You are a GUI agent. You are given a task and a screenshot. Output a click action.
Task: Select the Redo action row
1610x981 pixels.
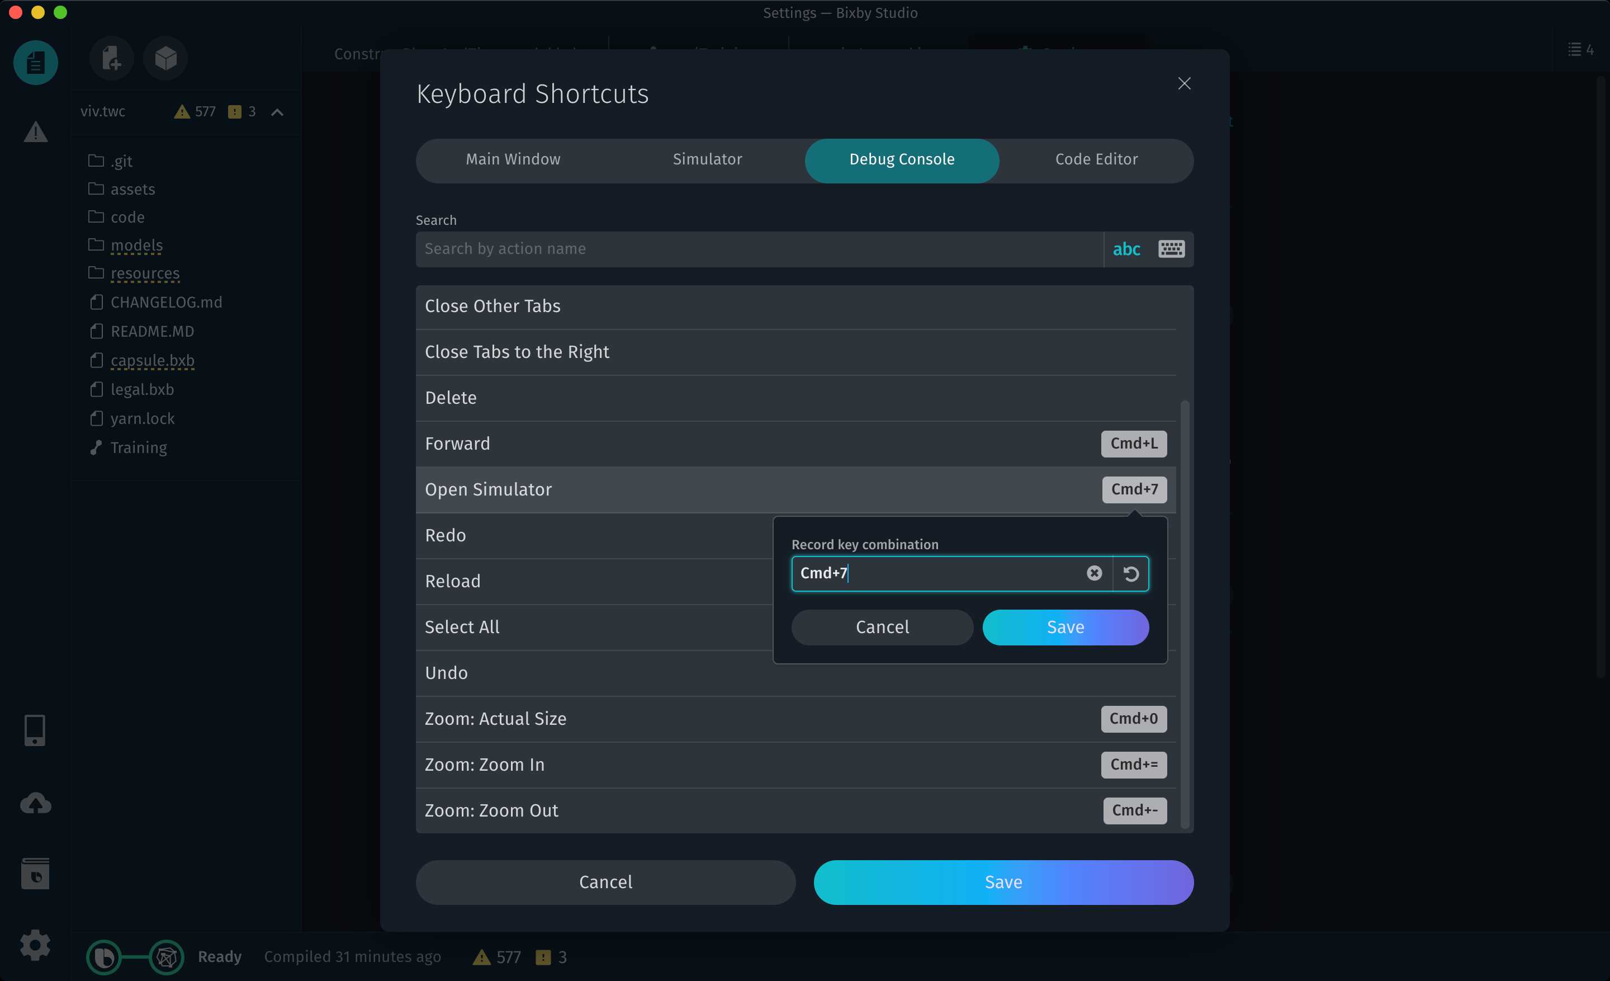[x=595, y=536]
